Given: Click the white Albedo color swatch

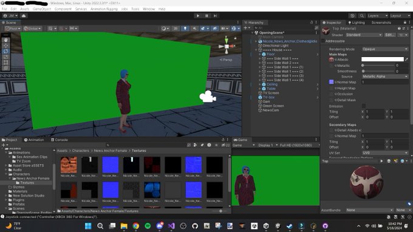Looking at the screenshot, I should coord(383,60).
